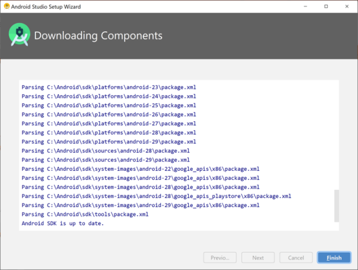Select line 'Android SDK is up to date.'
The width and height of the screenshot is (358, 270).
(x=63, y=223)
